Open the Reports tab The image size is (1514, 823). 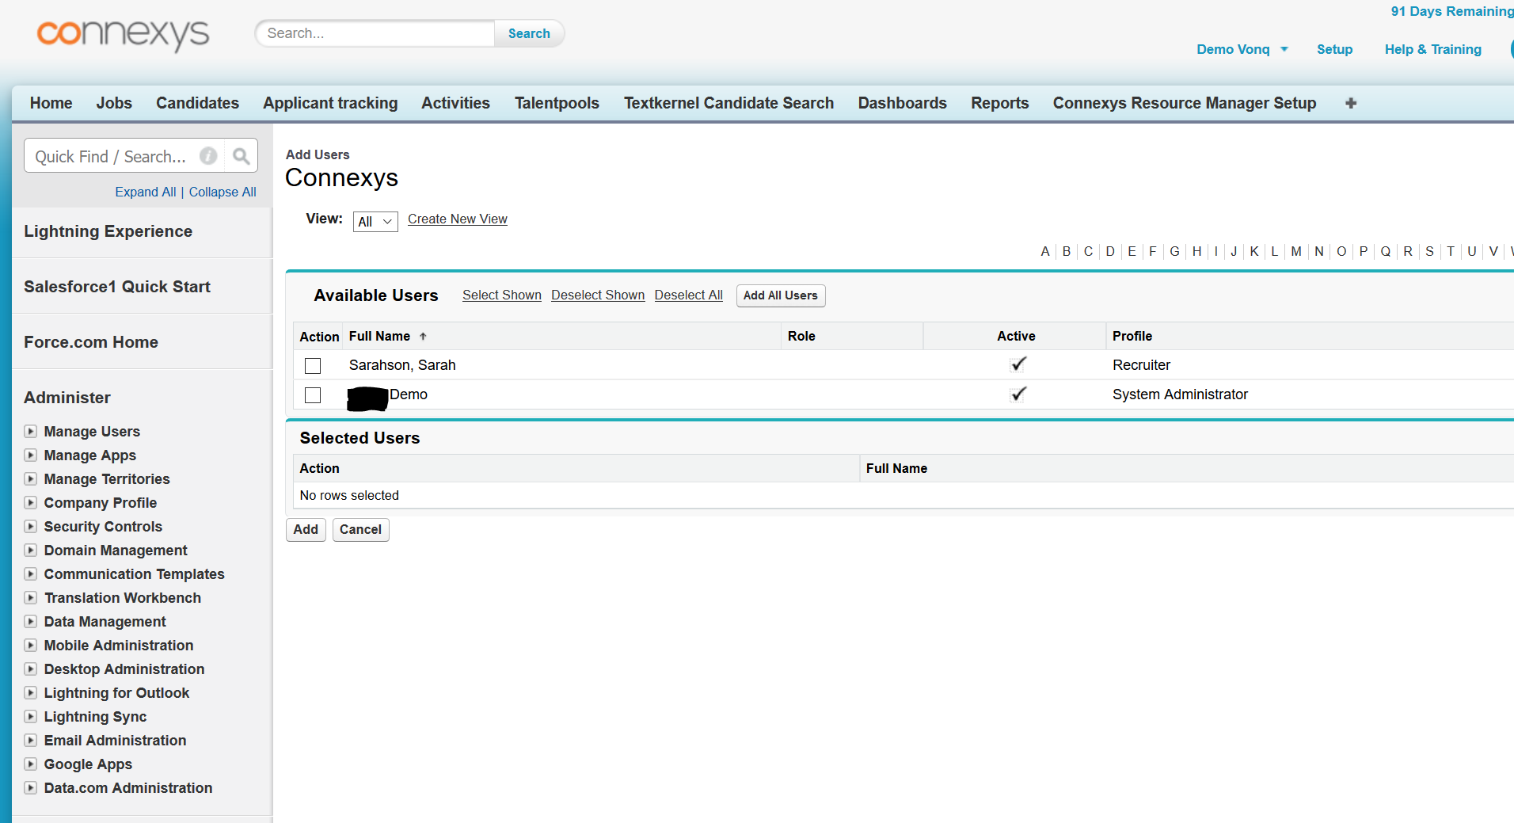coord(999,103)
